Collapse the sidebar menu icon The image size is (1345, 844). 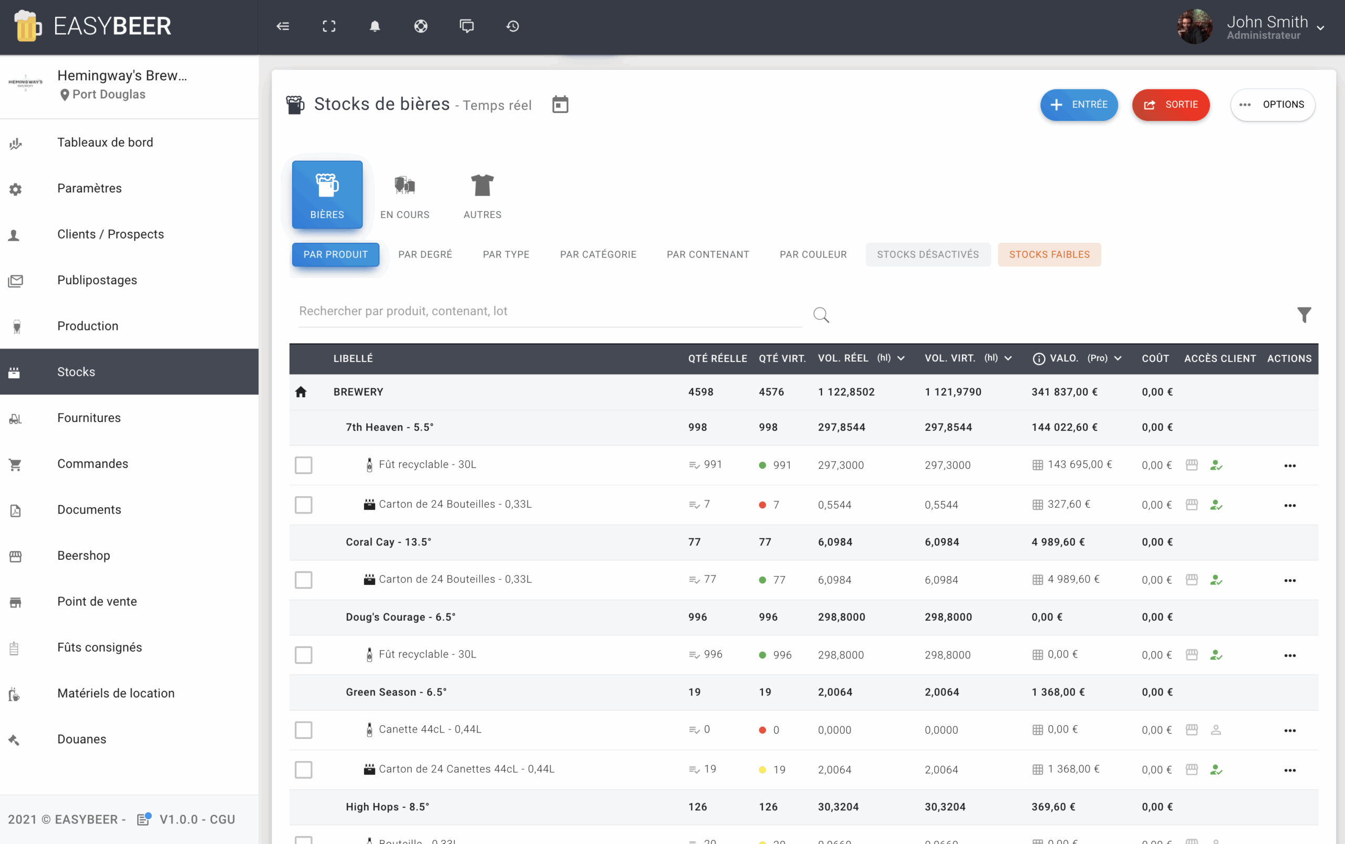283,26
